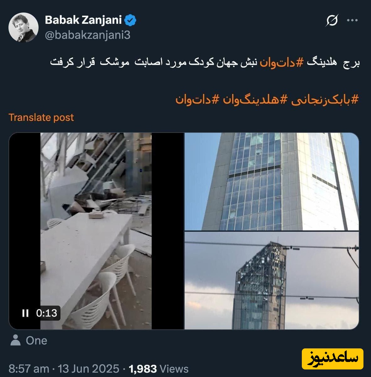Open the Babak Zanjani display name
The image size is (371, 377).
point(83,20)
